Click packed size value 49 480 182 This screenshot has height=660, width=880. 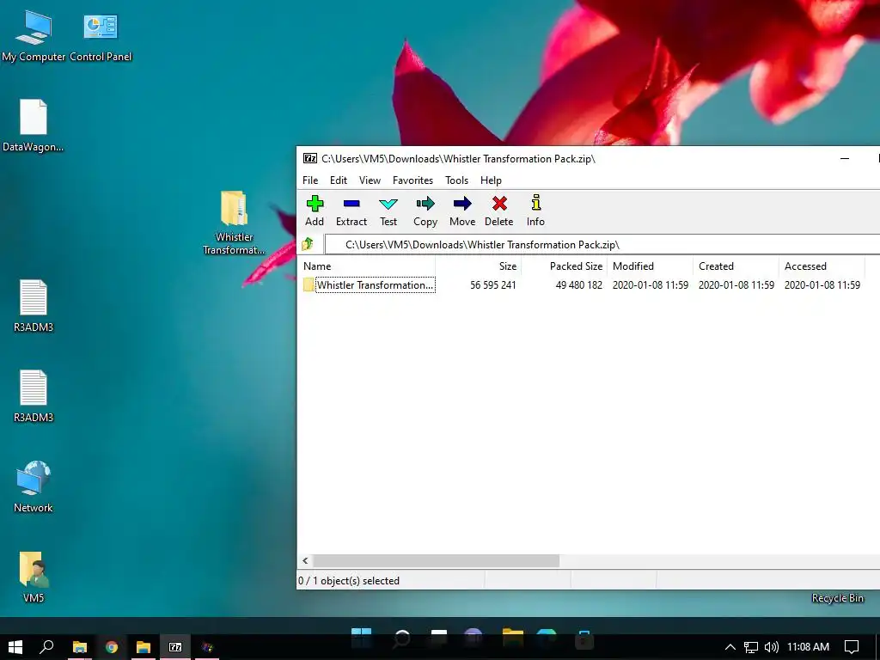tap(578, 285)
